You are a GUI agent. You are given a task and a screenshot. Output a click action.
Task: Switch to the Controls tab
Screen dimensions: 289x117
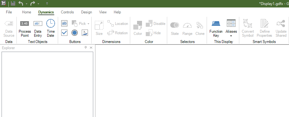coord(67,12)
